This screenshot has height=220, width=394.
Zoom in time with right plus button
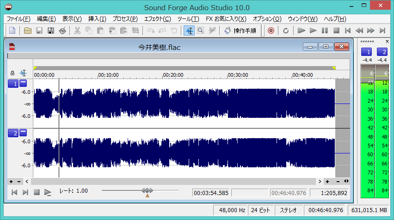(327, 181)
